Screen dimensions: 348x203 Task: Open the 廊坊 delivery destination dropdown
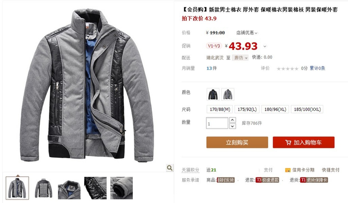(240, 58)
